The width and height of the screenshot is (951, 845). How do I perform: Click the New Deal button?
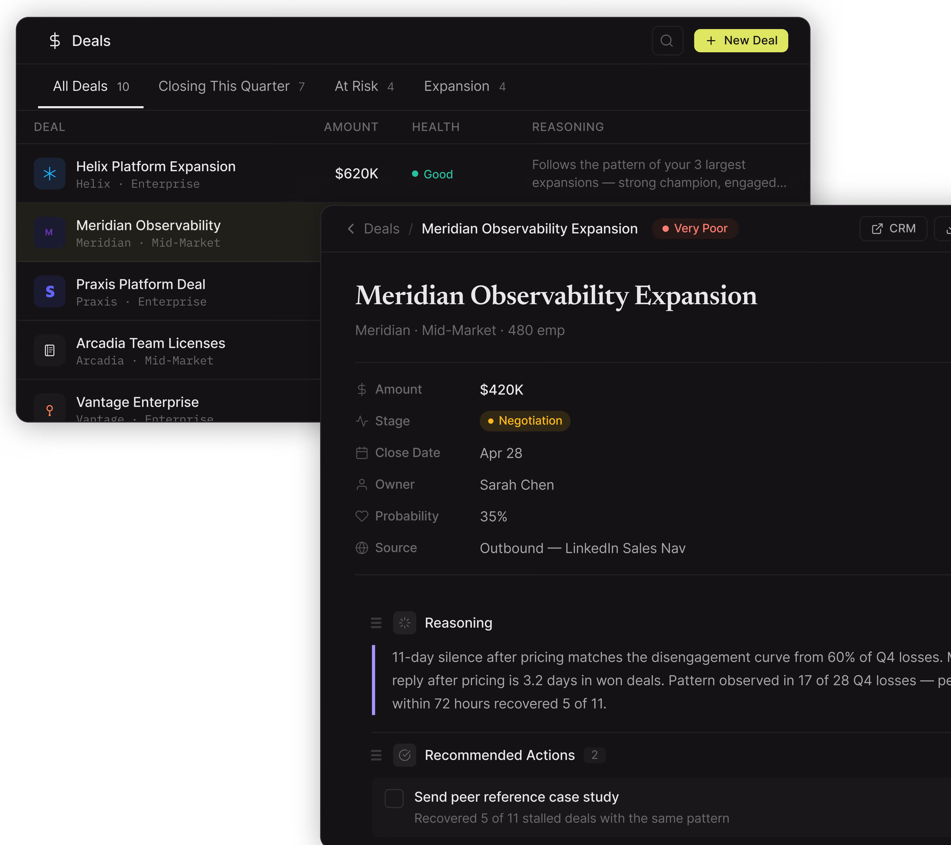[741, 41]
